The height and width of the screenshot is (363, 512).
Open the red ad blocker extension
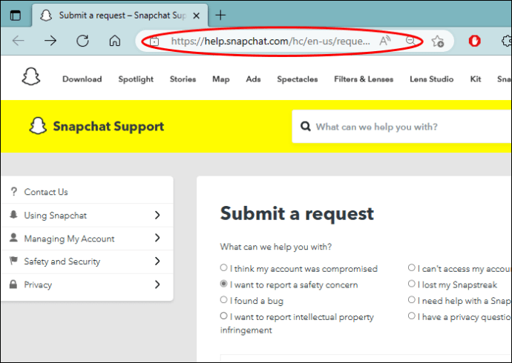(474, 41)
